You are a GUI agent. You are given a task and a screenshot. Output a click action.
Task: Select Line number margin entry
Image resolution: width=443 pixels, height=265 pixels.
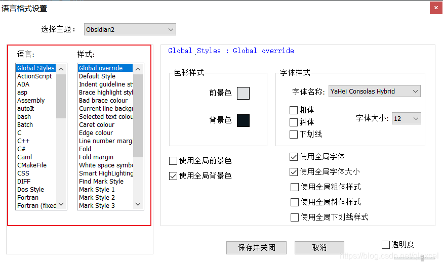tap(105, 141)
